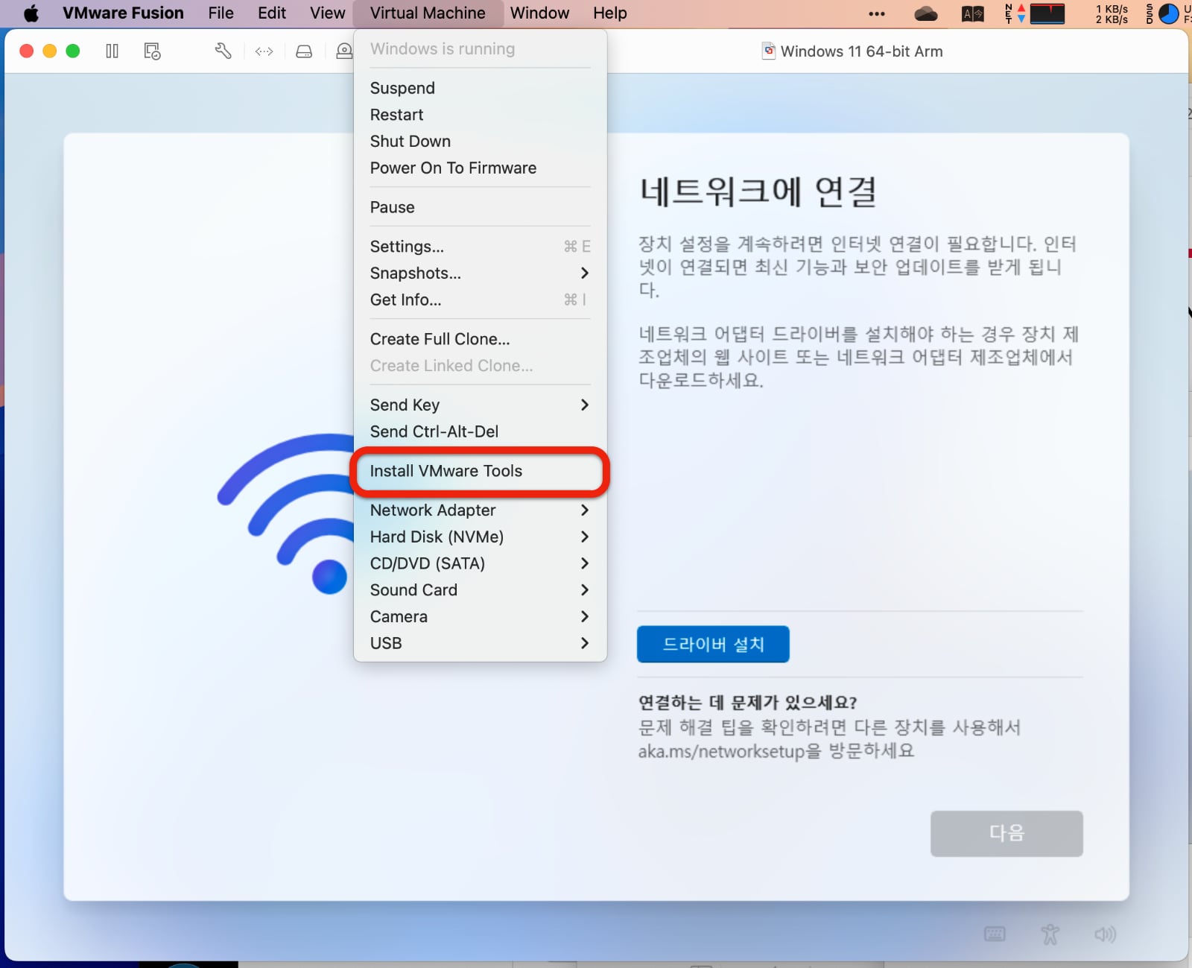The image size is (1192, 968).
Task: Click the hard disk toolbar icon
Action: [x=304, y=51]
